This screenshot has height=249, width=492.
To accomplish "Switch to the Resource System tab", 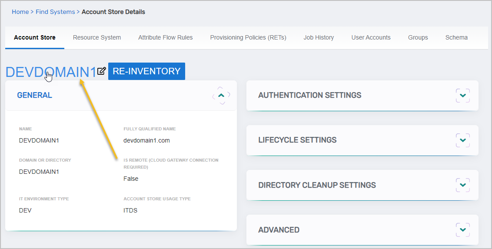I will (x=97, y=37).
